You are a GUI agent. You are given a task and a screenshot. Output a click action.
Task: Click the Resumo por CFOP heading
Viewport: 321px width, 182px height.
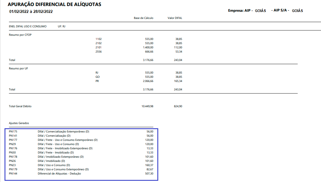pyautogui.click(x=20, y=35)
